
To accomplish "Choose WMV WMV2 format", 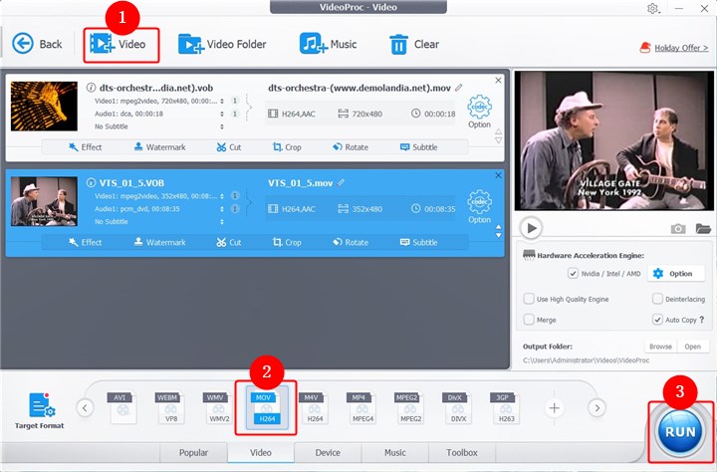I will pyautogui.click(x=218, y=407).
